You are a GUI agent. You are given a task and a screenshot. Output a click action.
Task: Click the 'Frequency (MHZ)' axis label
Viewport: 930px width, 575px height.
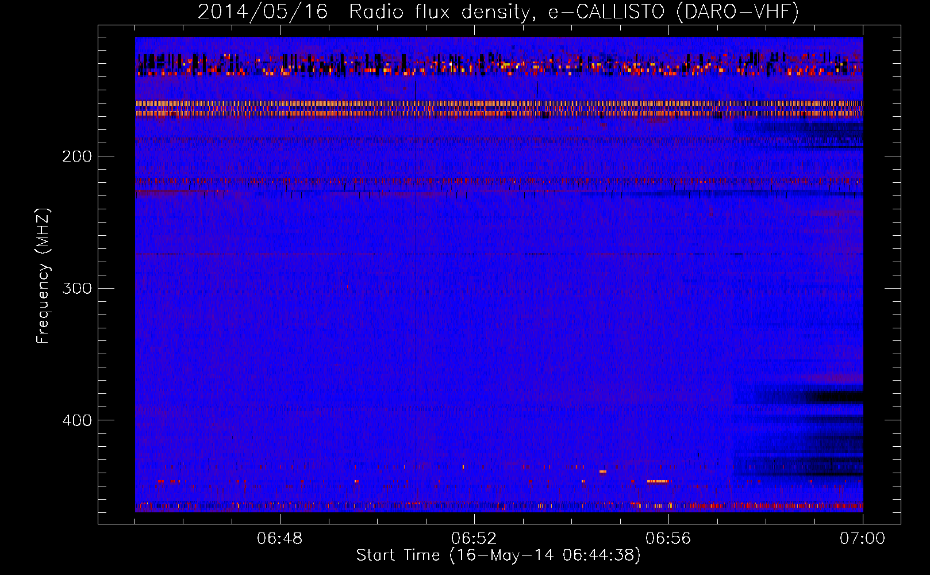coord(43,276)
